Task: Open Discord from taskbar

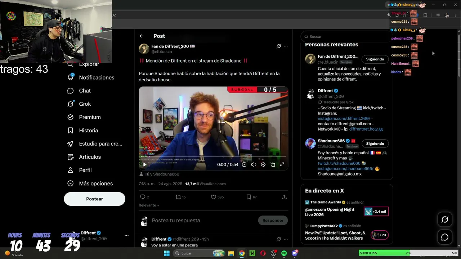Action: click(295, 253)
